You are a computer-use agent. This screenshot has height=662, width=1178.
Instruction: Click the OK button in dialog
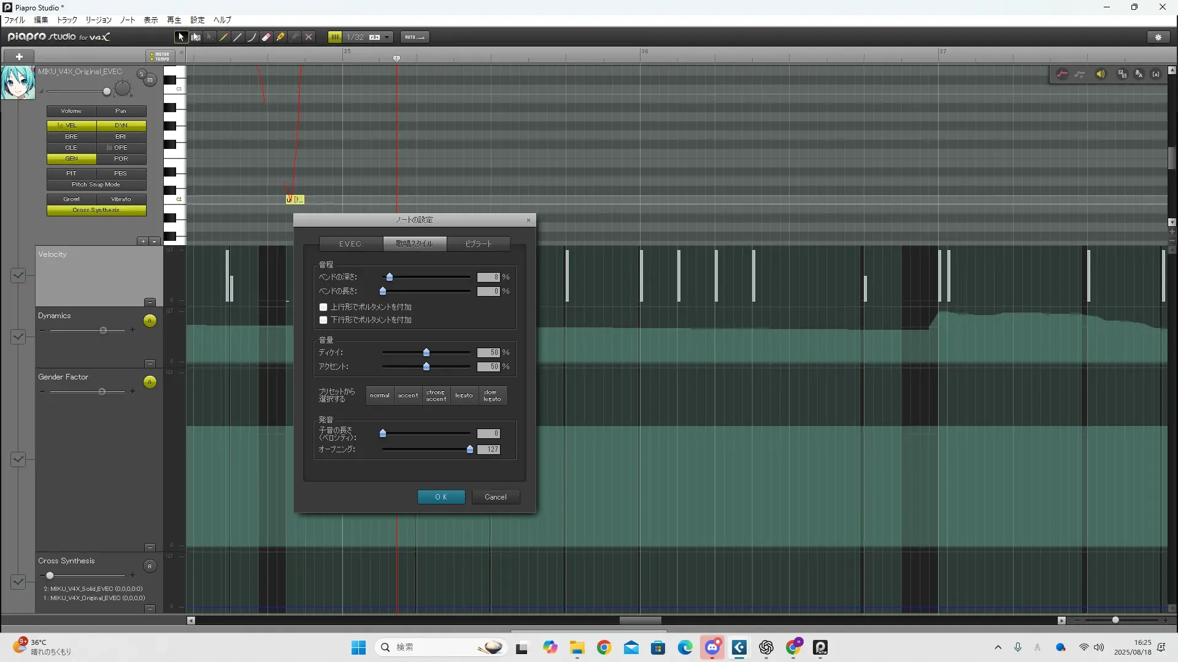[441, 497]
